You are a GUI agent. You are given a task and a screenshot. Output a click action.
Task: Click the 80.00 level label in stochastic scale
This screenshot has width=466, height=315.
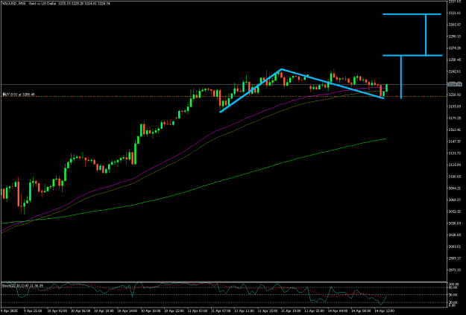tap(453, 287)
